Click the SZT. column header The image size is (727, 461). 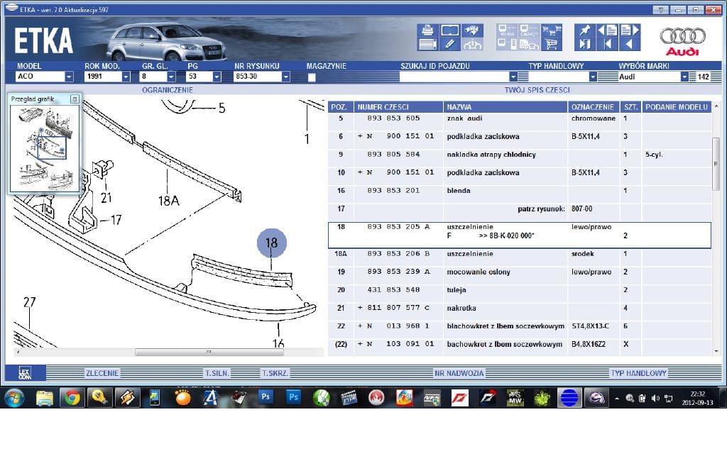click(630, 107)
